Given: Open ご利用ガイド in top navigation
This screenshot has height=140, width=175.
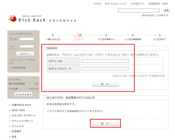Looking at the screenshot, I should 137,4.
